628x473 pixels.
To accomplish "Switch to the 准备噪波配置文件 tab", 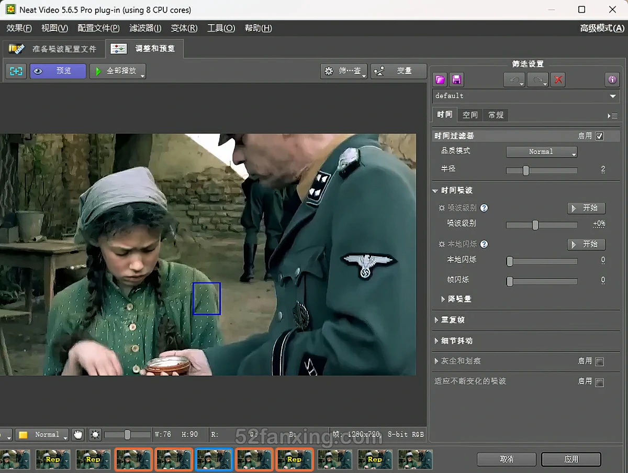I will point(53,49).
